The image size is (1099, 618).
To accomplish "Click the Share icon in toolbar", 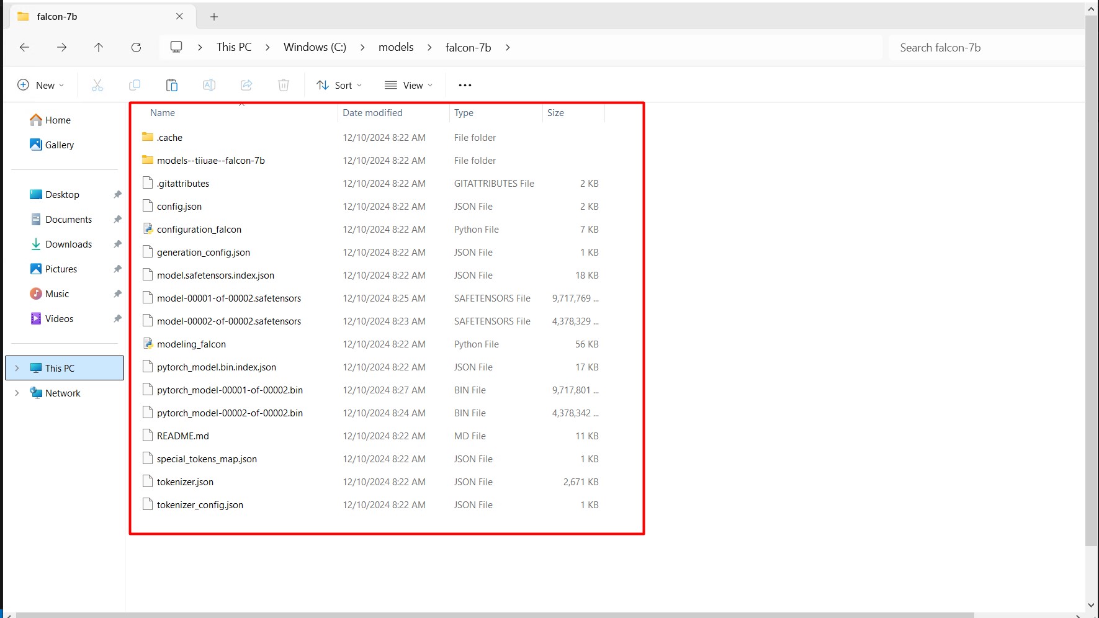I will tap(246, 85).
